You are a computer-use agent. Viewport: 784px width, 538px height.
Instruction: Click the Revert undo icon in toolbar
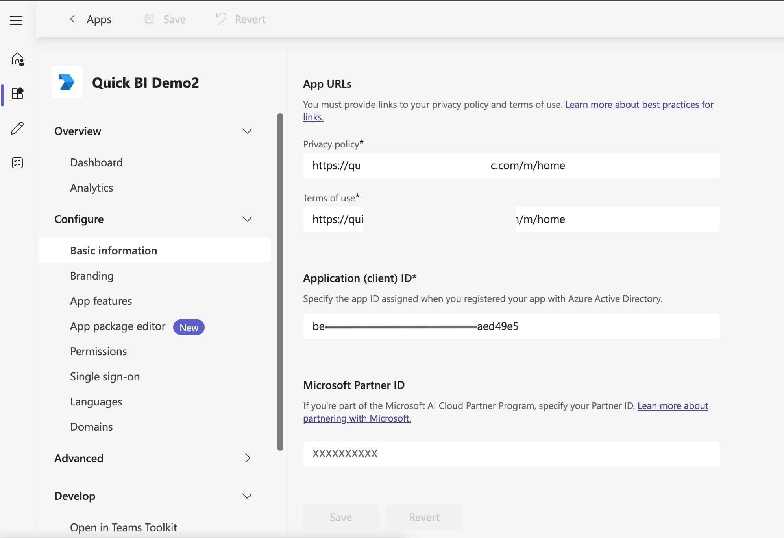pos(221,19)
